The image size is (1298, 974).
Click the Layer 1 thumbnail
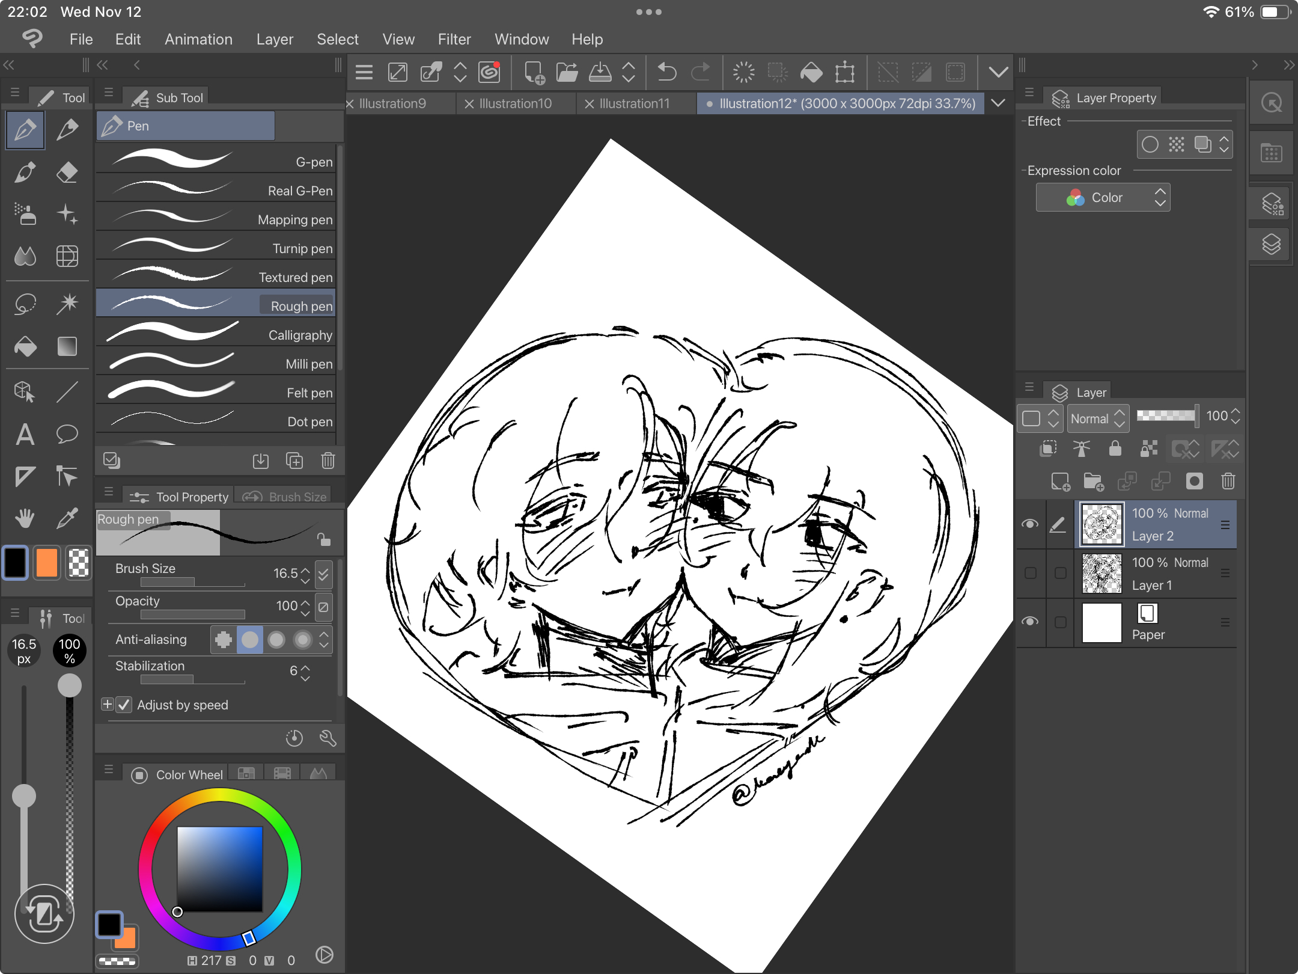pyautogui.click(x=1101, y=574)
